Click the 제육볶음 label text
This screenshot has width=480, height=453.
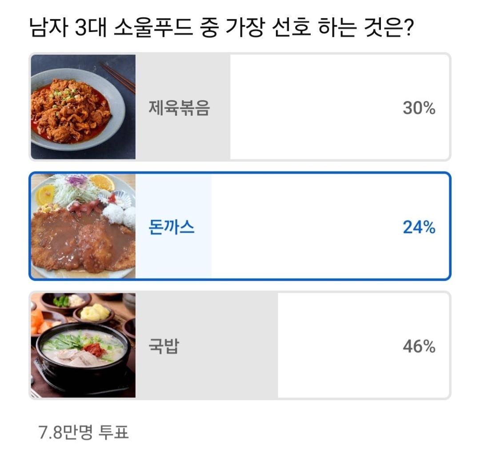tap(179, 108)
